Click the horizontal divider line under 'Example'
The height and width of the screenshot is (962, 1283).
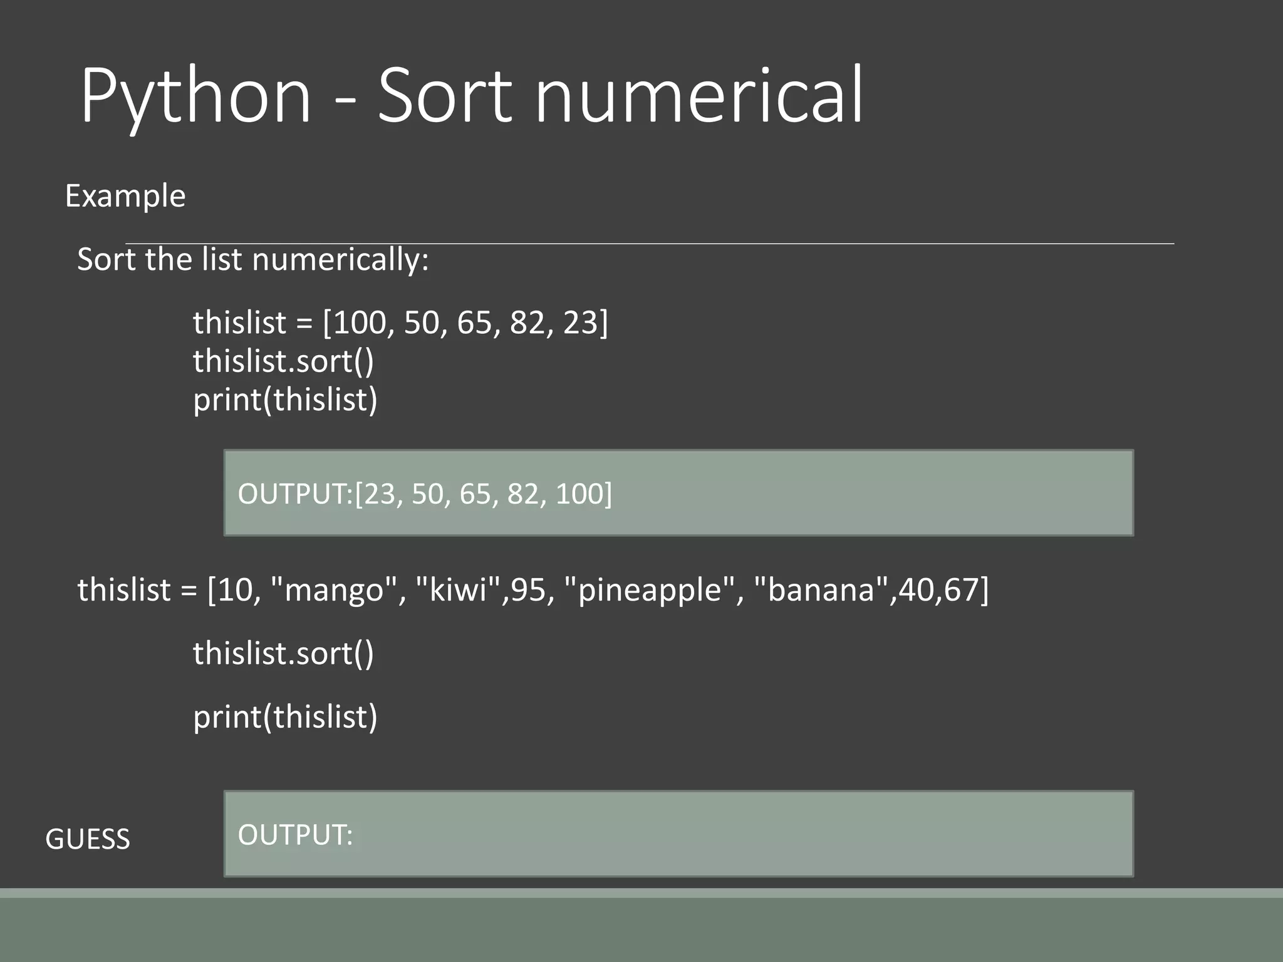649,243
